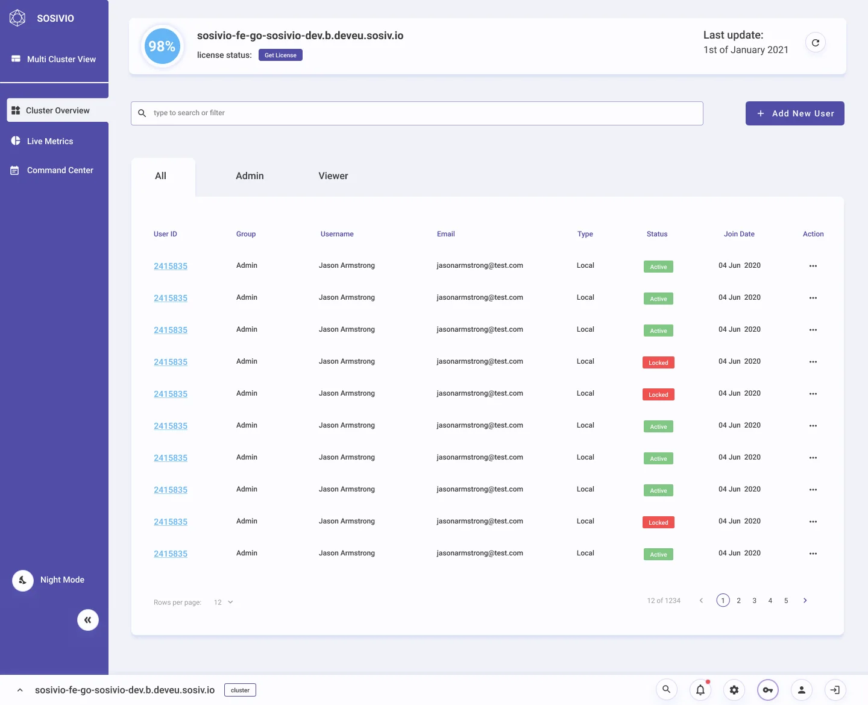Click the Live Metrics chart icon

coord(16,141)
